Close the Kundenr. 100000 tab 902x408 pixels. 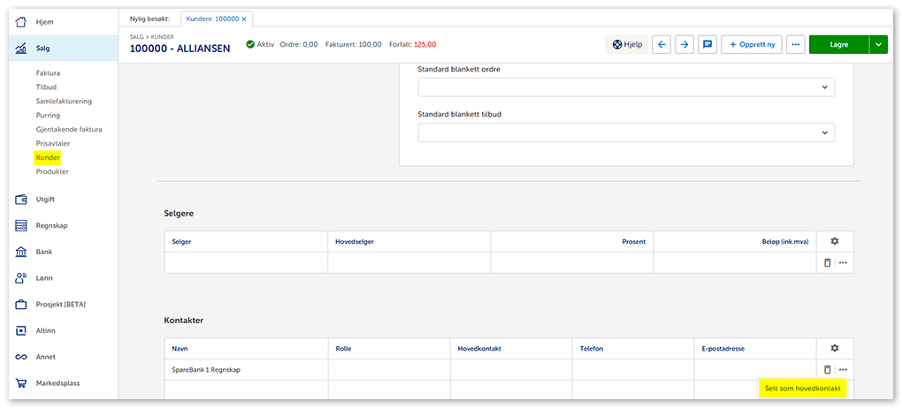[244, 19]
